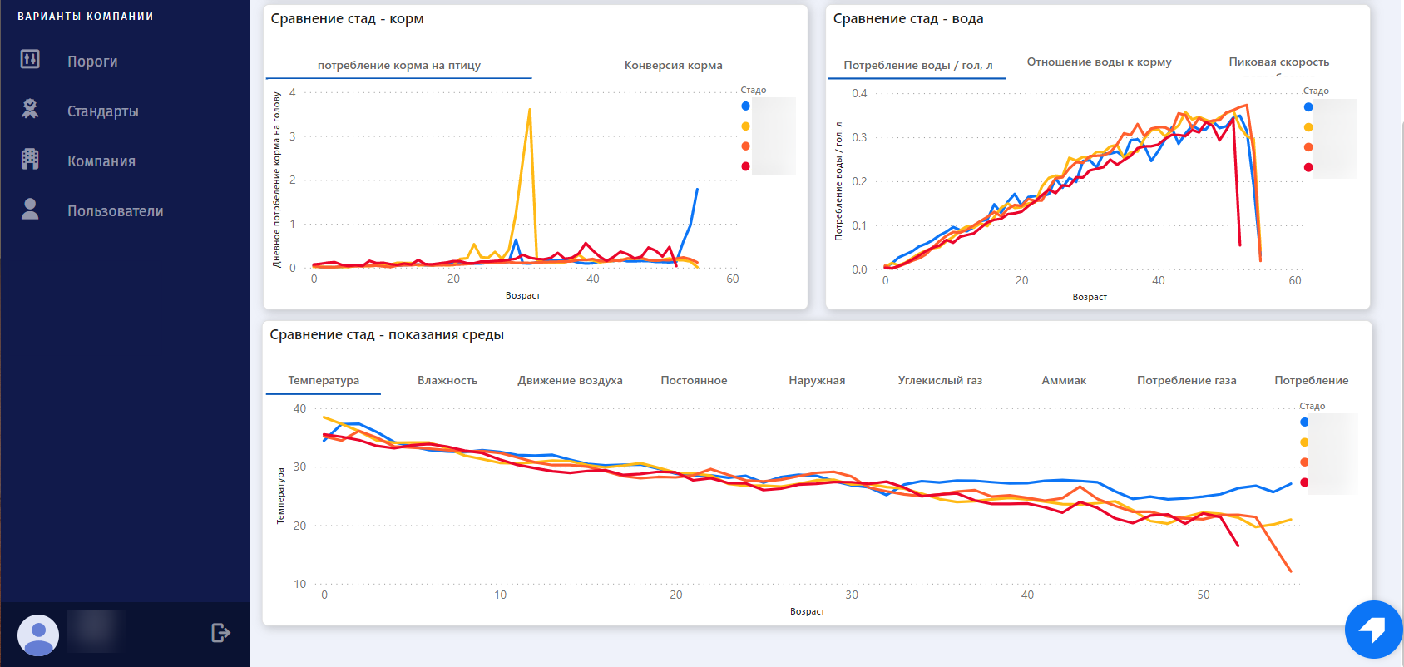Switch to Отношение воды к корму tab
The height and width of the screenshot is (667, 1404).
[1099, 62]
